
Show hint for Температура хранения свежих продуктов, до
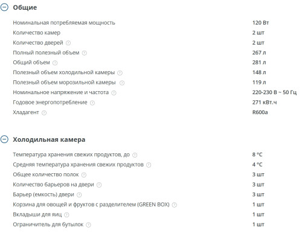(x=135, y=155)
